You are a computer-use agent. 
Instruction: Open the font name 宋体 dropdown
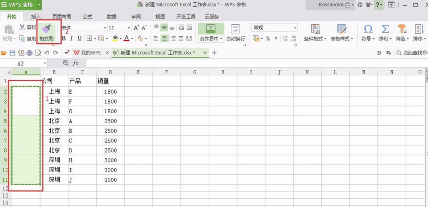pyautogui.click(x=105, y=28)
